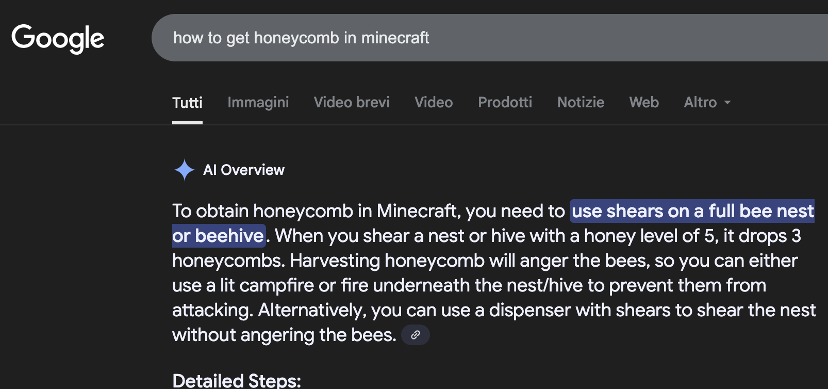Click highlighted text "use shears on a full bee nest"
828x389 pixels.
tap(692, 211)
